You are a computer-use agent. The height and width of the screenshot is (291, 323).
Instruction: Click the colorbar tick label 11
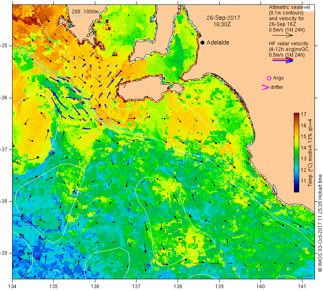[304, 181]
